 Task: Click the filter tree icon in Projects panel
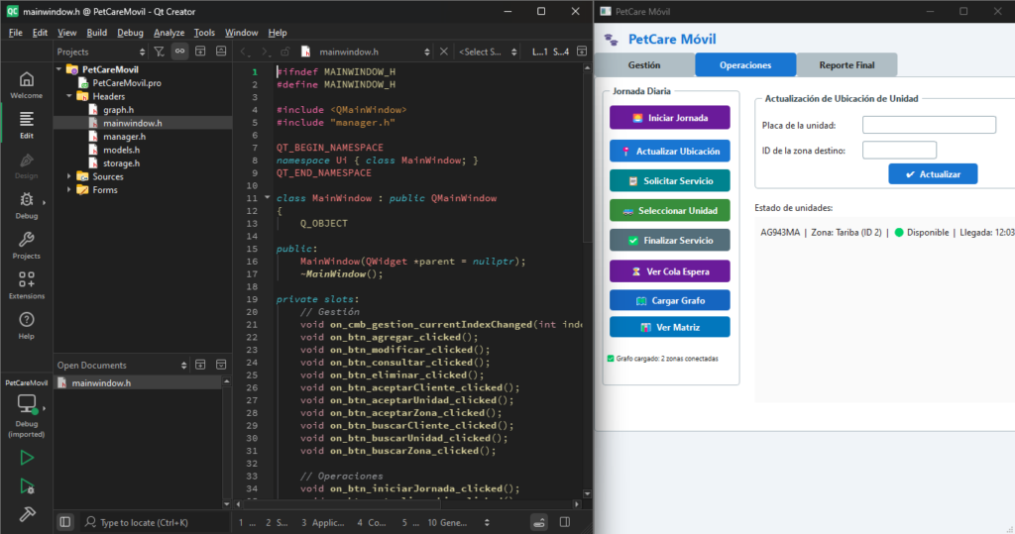click(160, 52)
